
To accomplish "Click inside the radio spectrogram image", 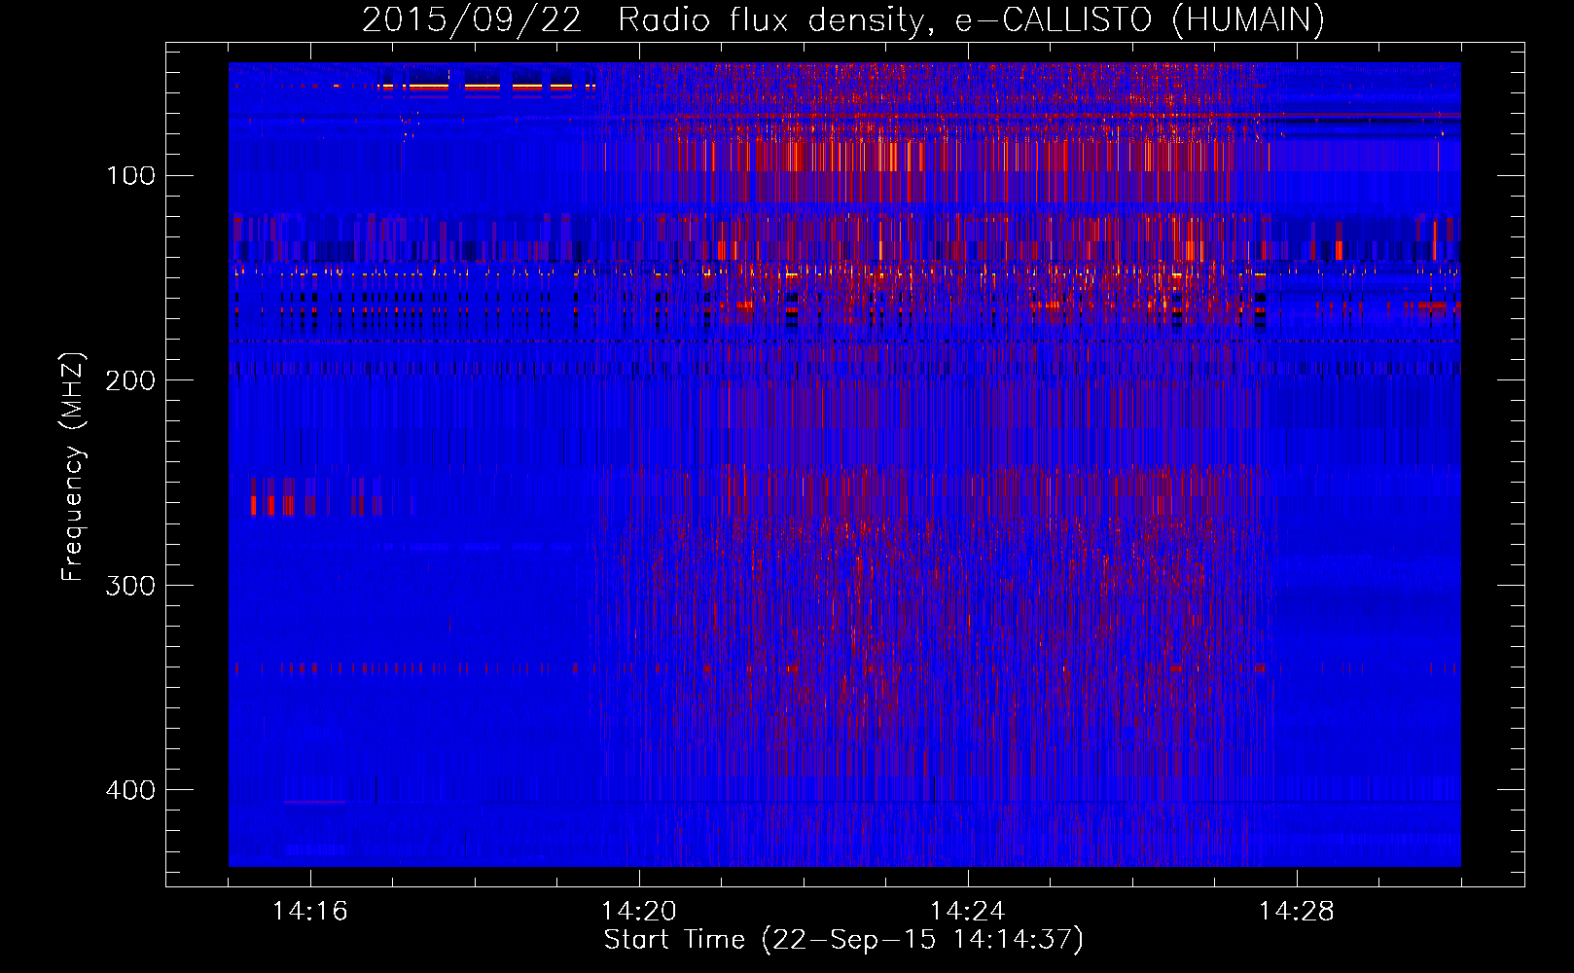I will click(844, 464).
